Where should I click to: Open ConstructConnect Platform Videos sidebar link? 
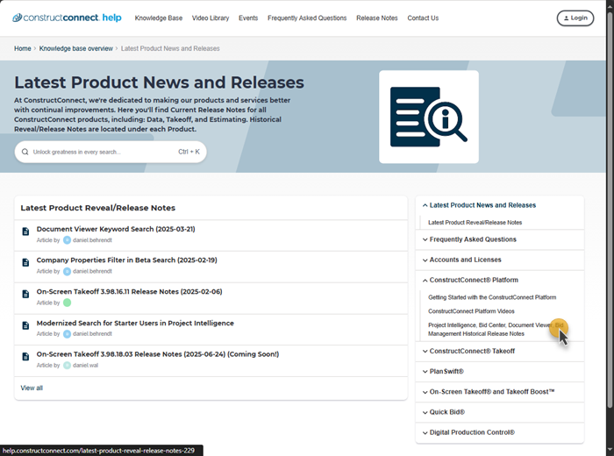click(471, 311)
